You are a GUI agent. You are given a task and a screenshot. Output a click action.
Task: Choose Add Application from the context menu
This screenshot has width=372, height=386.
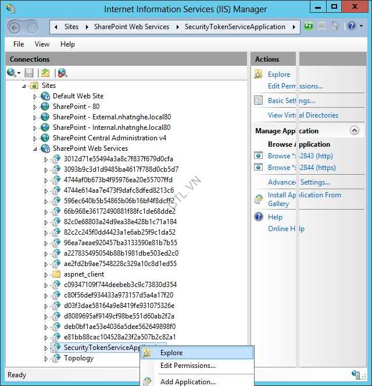[x=197, y=381]
